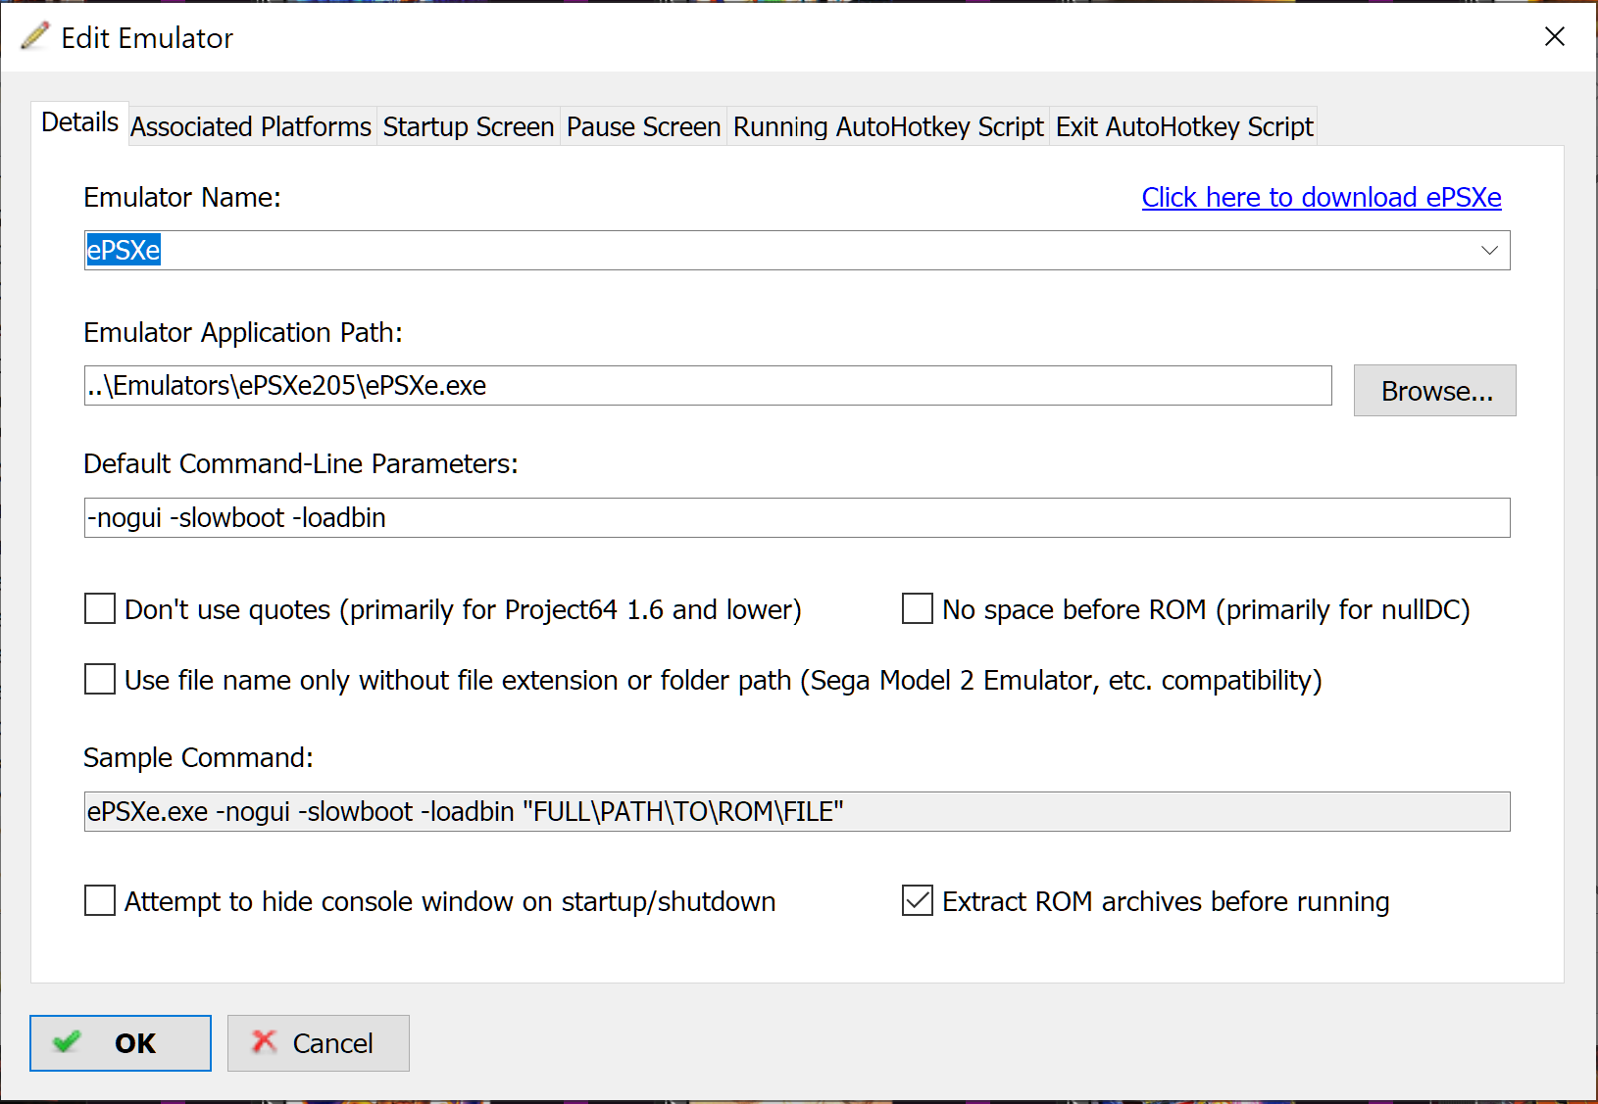The image size is (1598, 1104).
Task: Click the Cancel button
Action: (319, 1043)
